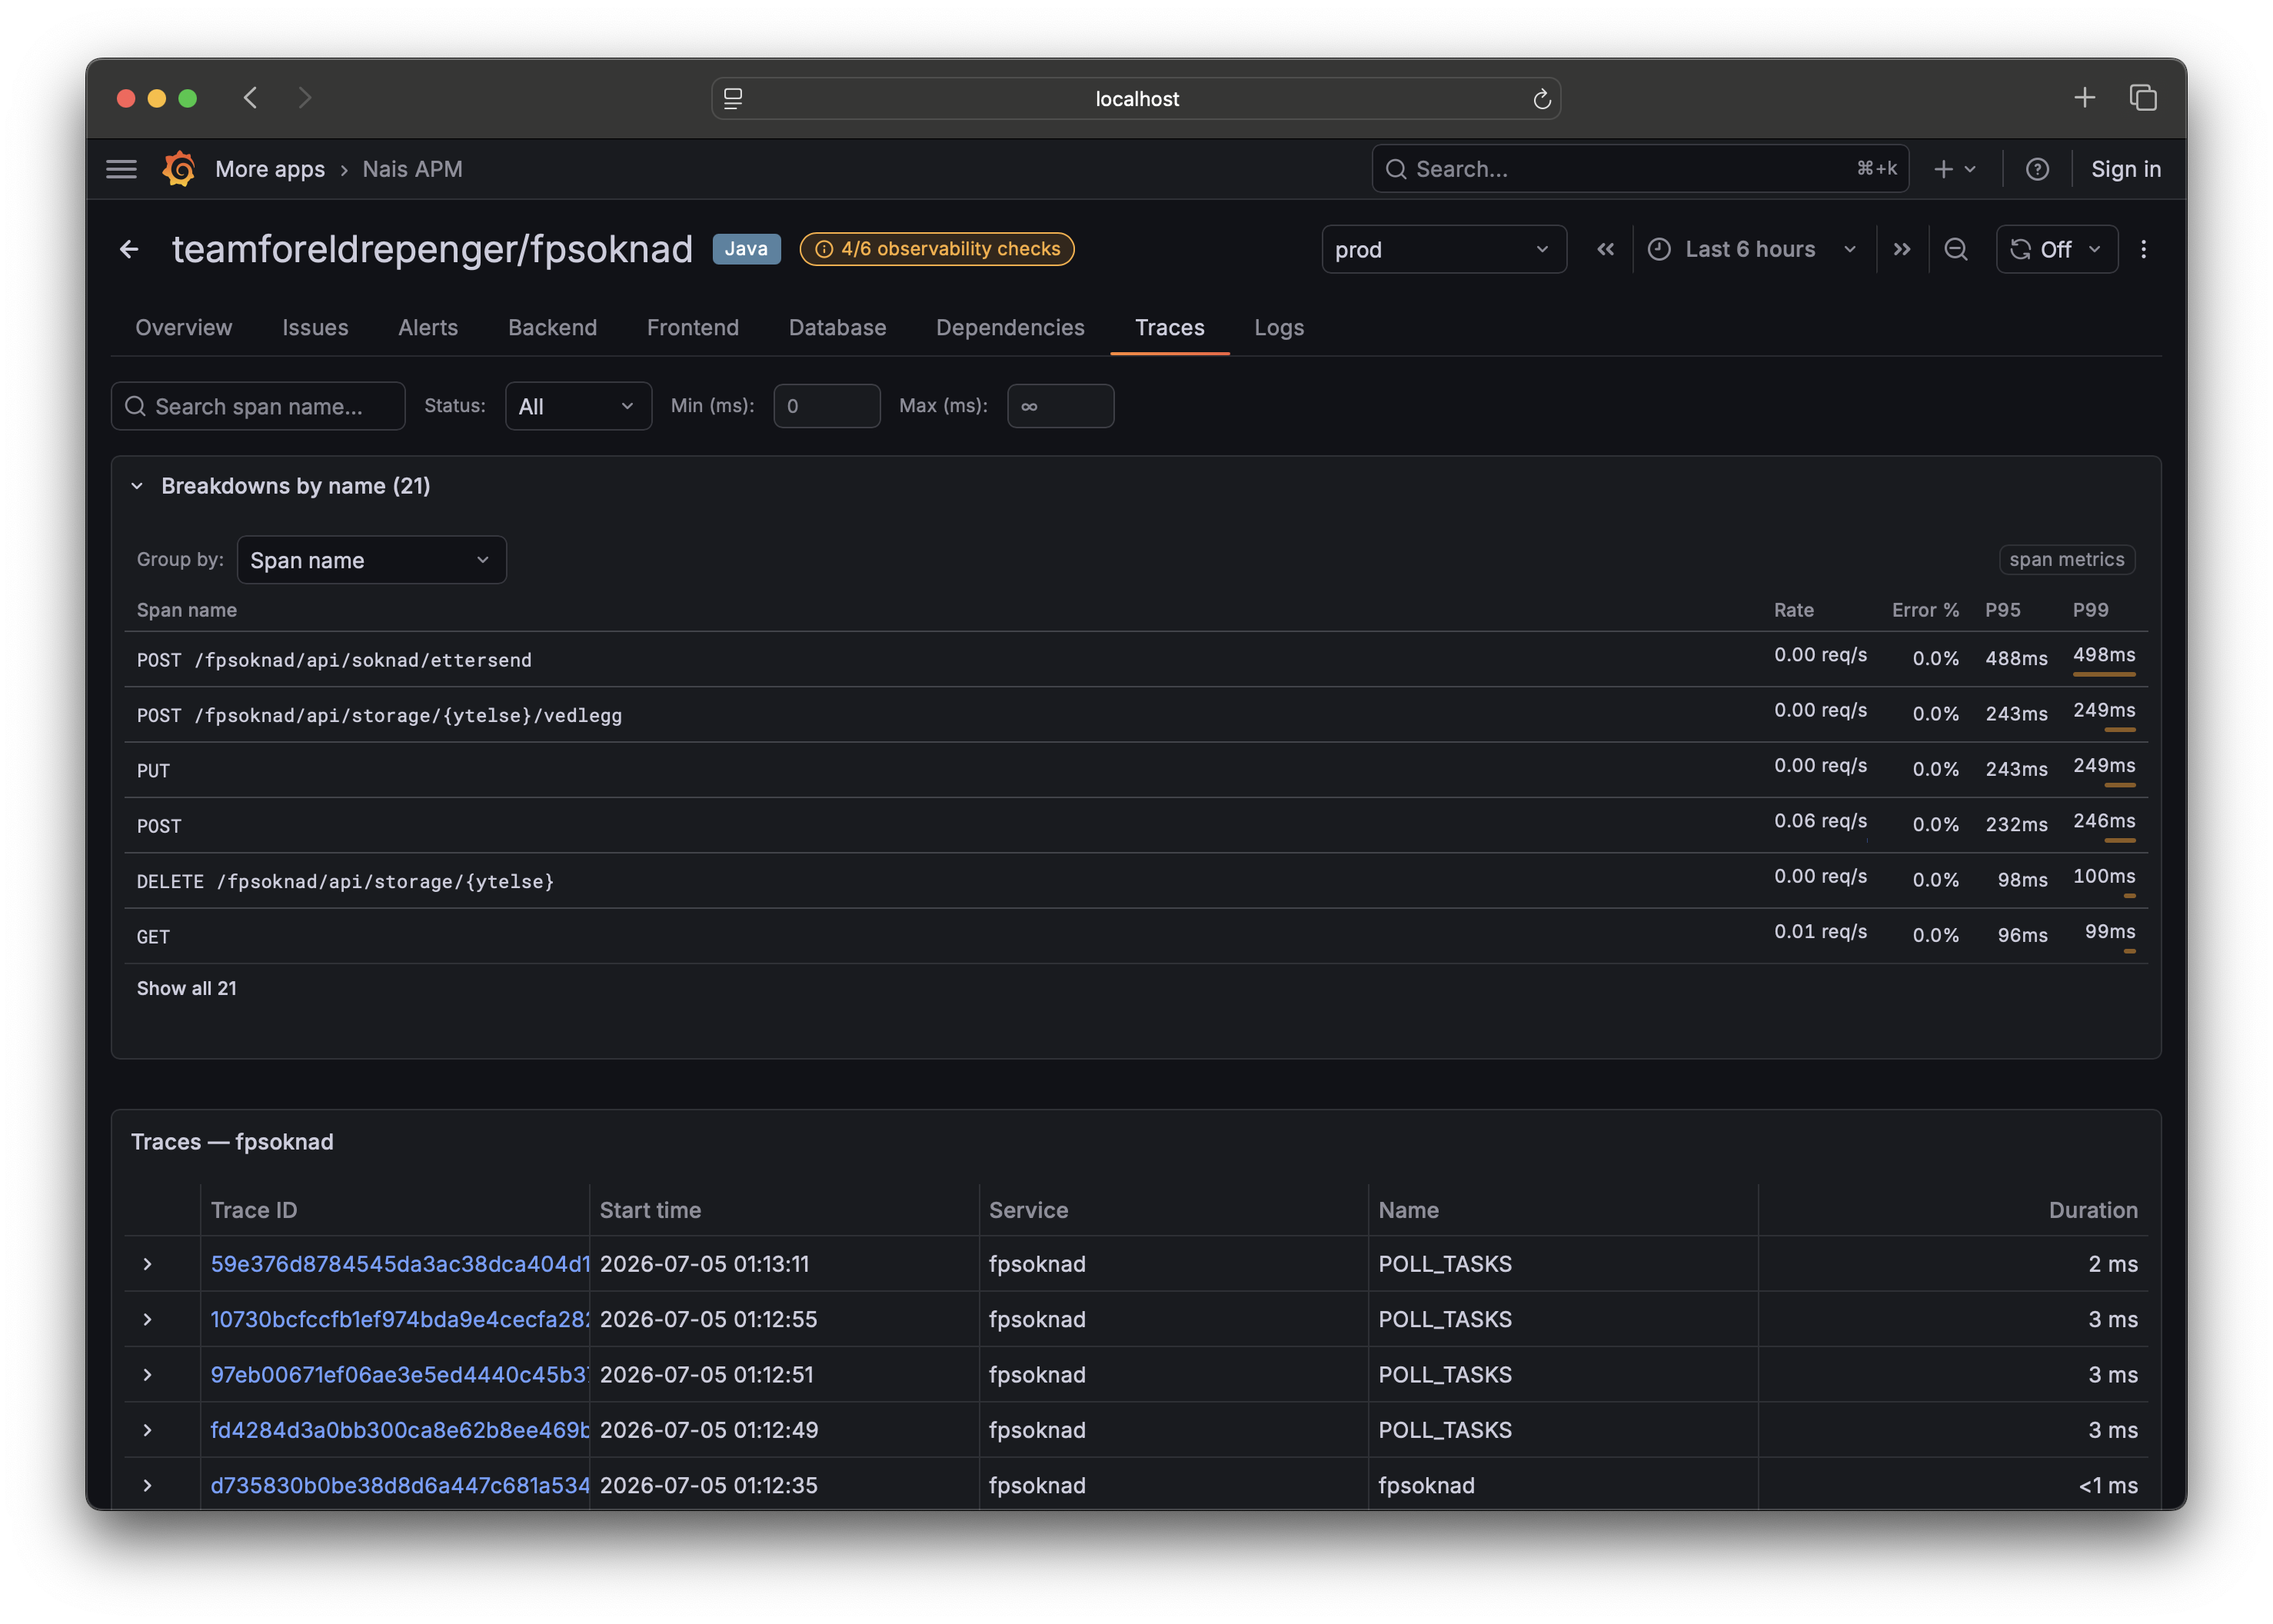Open the 4/6 observability checks badge
The width and height of the screenshot is (2273, 1624).
(x=937, y=249)
